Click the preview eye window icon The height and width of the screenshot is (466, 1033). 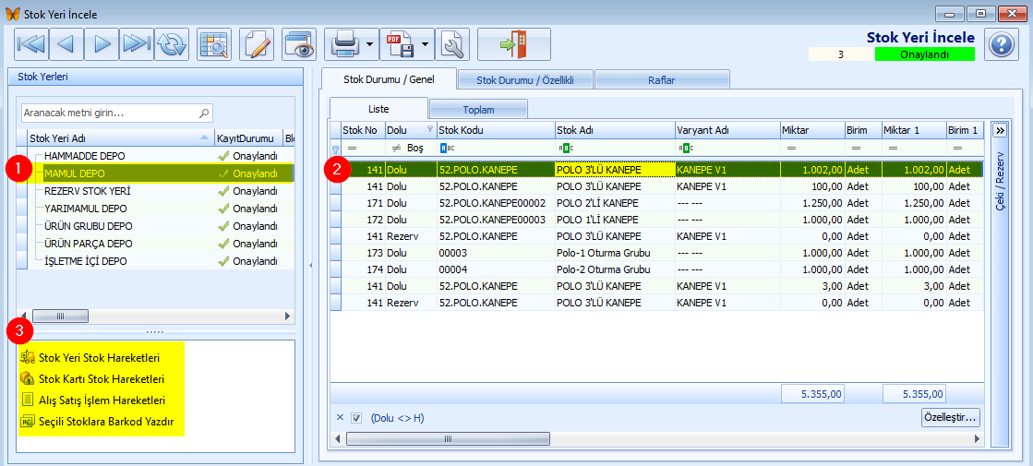[298, 45]
